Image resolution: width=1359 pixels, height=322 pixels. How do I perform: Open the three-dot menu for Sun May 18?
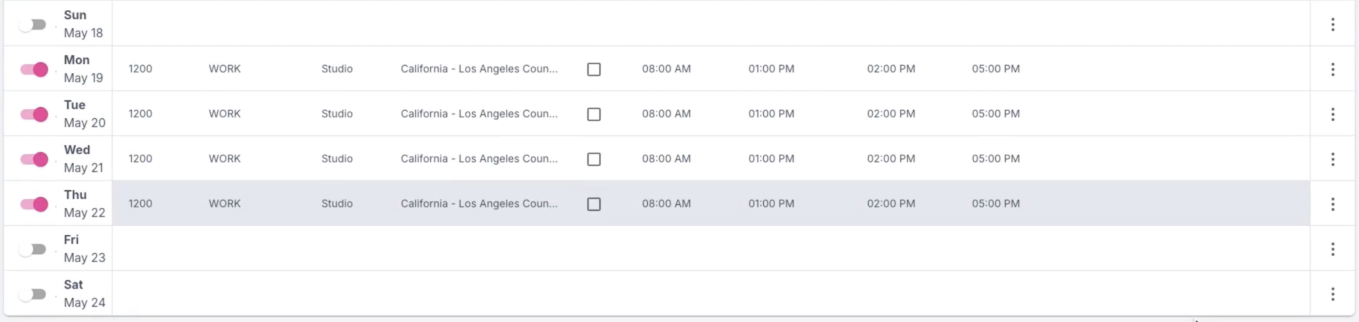[1333, 24]
